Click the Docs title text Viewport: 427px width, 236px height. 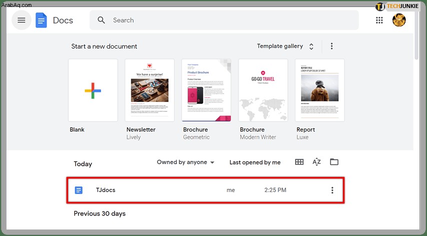pos(63,20)
